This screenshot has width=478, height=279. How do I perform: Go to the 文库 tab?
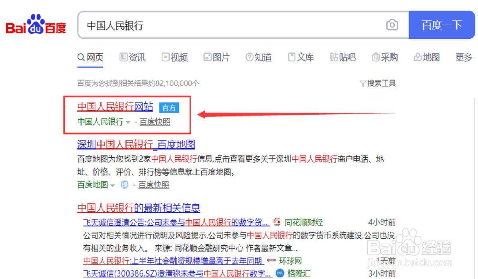(301, 57)
